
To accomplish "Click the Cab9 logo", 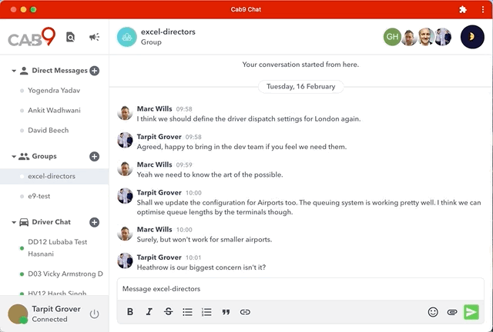I will [32, 37].
